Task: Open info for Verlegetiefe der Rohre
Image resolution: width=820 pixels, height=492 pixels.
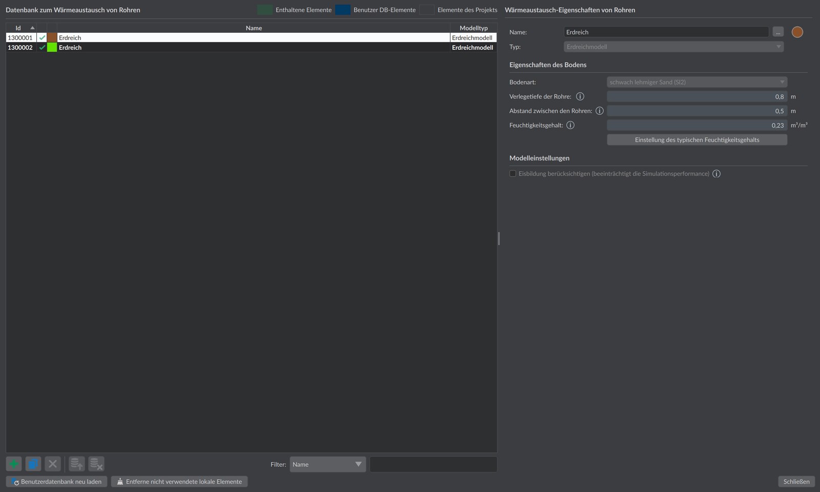Action: 580,96
